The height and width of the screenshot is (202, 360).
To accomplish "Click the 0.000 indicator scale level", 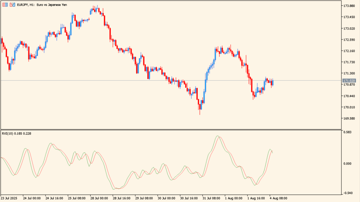I will pos(347,164).
